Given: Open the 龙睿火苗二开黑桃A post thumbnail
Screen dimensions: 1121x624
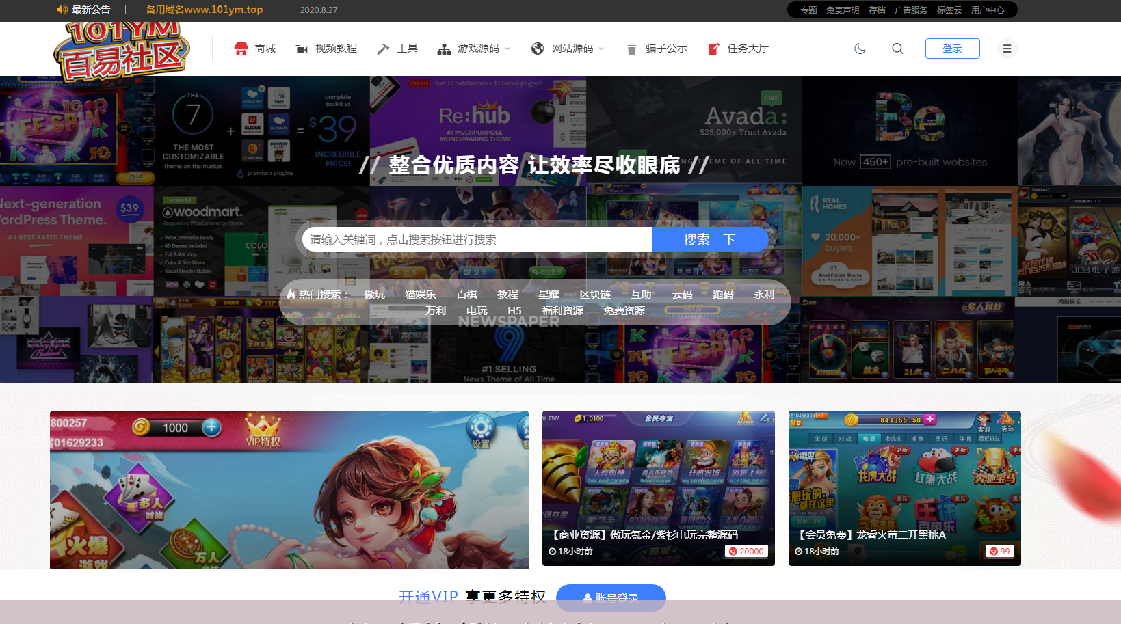Looking at the screenshot, I should (x=904, y=478).
